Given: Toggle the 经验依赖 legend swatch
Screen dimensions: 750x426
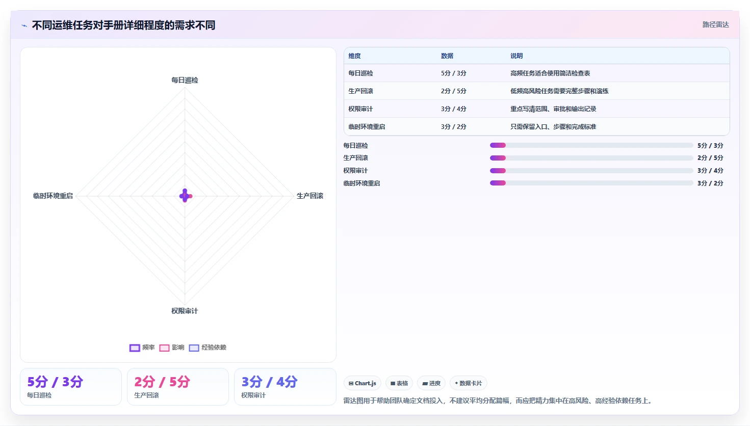Looking at the screenshot, I should pos(194,348).
